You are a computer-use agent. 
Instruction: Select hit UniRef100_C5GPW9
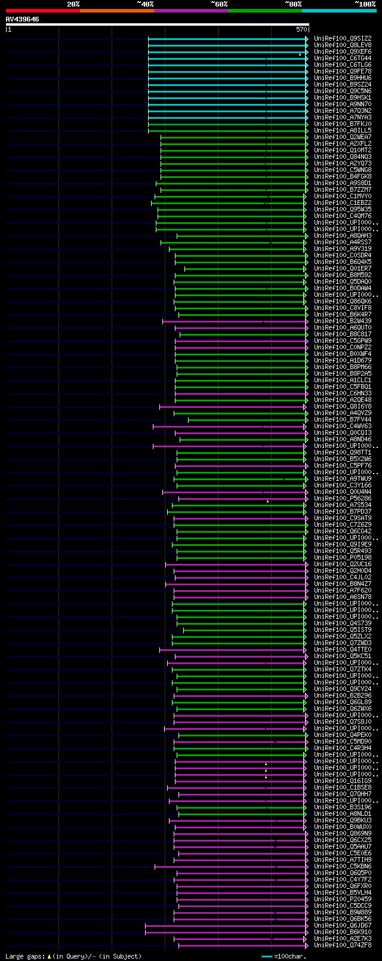tap(343, 341)
